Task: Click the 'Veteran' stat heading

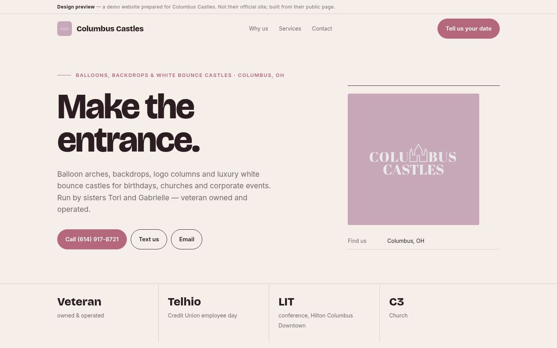Action: point(79,302)
